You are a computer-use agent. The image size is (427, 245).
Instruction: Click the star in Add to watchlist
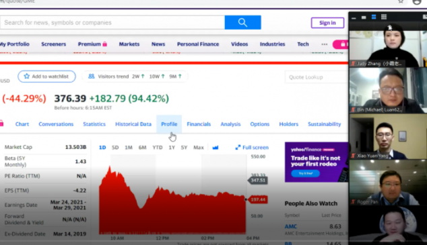(x=26, y=77)
